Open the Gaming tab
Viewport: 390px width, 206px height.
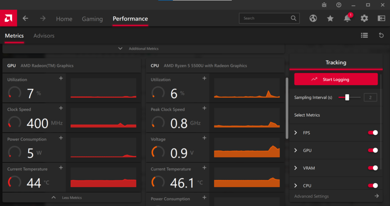tap(92, 19)
